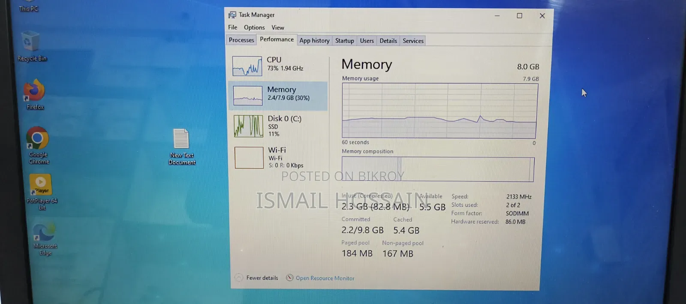Switch to the App history tab

click(x=314, y=41)
